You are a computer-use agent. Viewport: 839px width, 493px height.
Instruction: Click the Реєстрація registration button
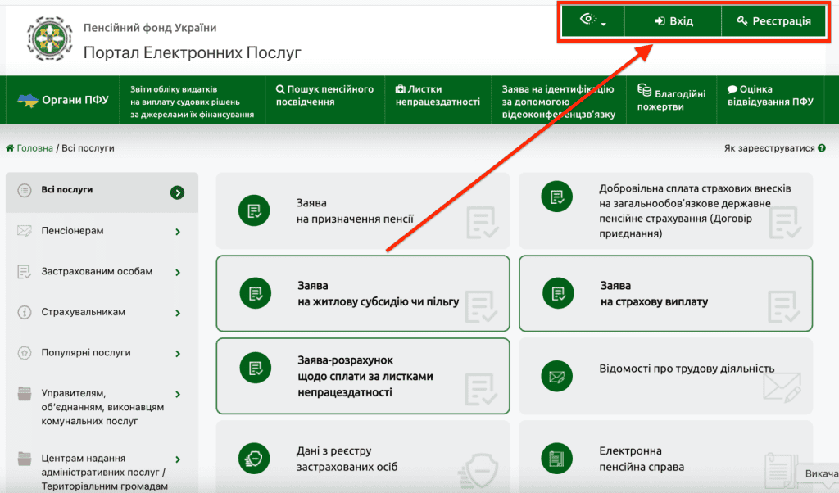[773, 20]
